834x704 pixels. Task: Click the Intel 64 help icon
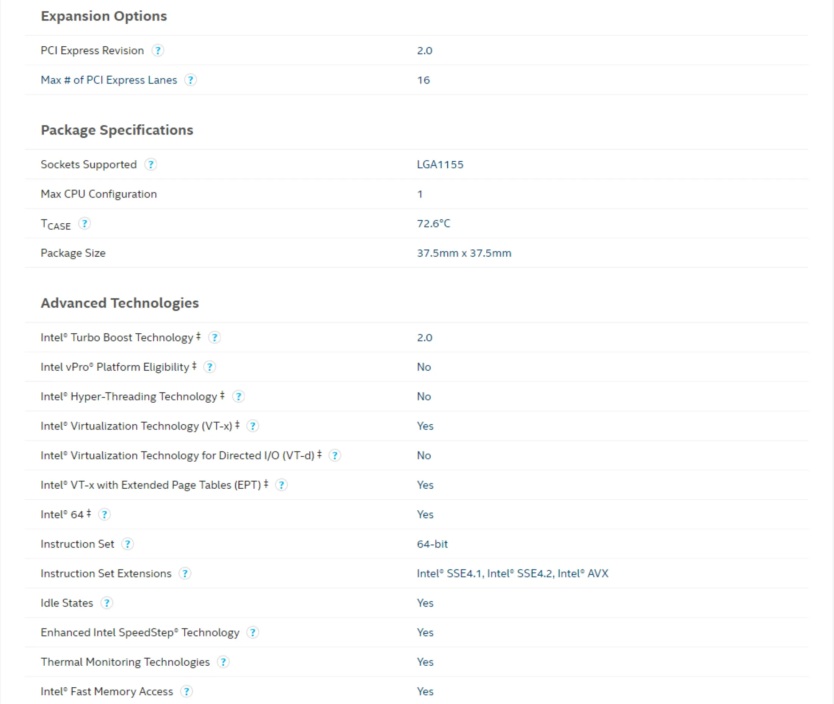[x=104, y=515]
